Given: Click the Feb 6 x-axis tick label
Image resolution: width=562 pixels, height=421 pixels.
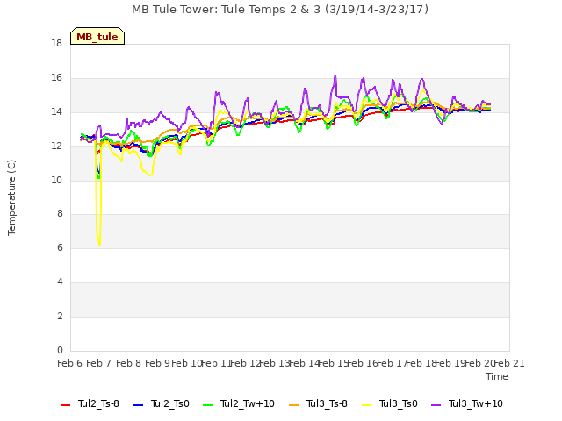Looking at the screenshot, I should (x=70, y=363).
